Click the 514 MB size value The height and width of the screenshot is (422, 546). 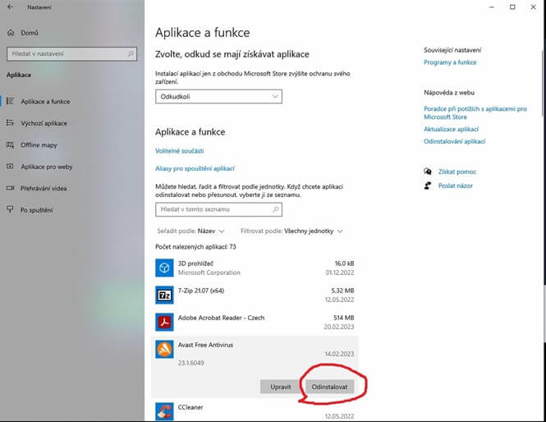click(344, 318)
